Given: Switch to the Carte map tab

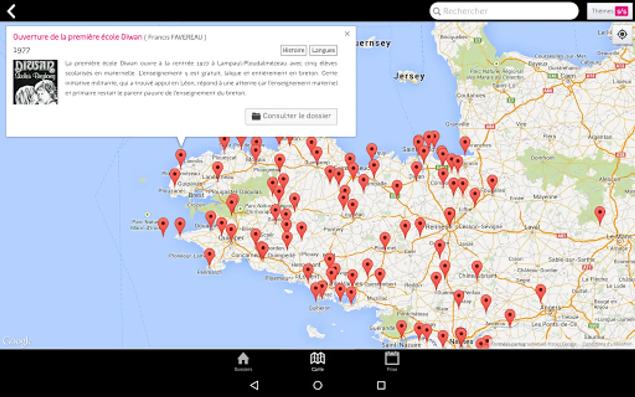Looking at the screenshot, I should [x=317, y=362].
